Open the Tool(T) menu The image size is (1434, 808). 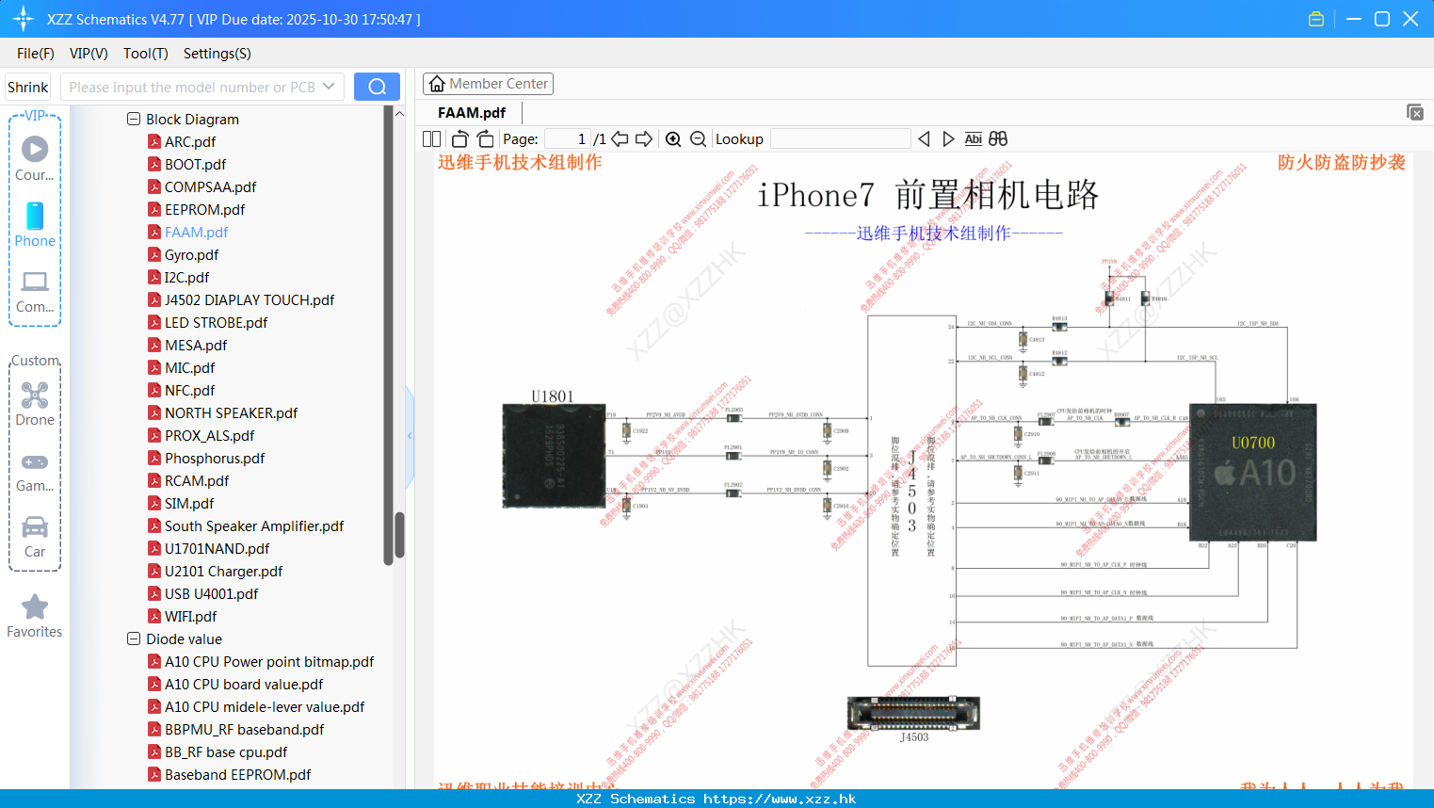coord(146,54)
